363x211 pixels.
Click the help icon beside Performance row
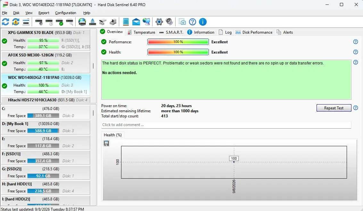[x=356, y=42]
